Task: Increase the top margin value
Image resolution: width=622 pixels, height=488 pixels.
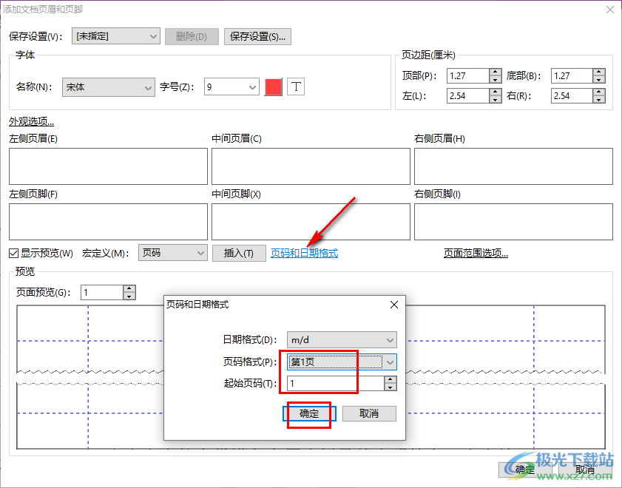Action: click(x=495, y=72)
